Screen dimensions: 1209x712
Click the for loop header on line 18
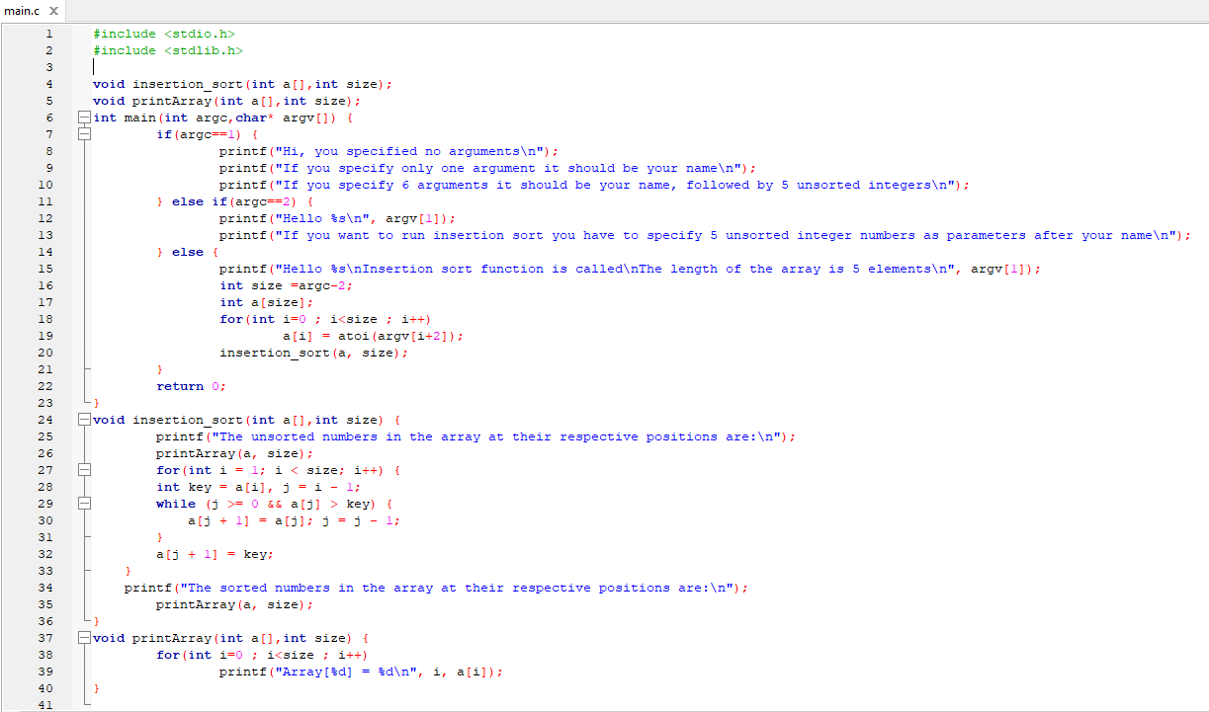point(326,319)
